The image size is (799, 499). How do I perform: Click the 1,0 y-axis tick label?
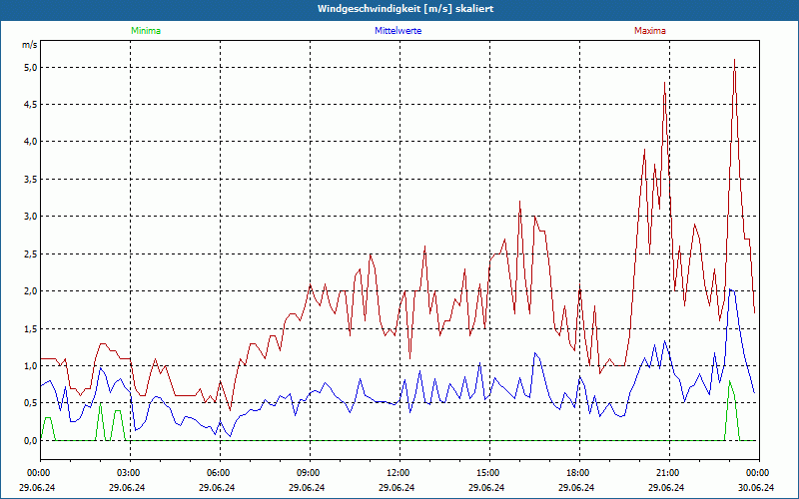coord(29,365)
